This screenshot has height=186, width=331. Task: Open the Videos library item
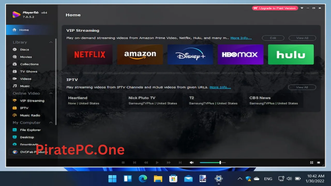(x=26, y=79)
